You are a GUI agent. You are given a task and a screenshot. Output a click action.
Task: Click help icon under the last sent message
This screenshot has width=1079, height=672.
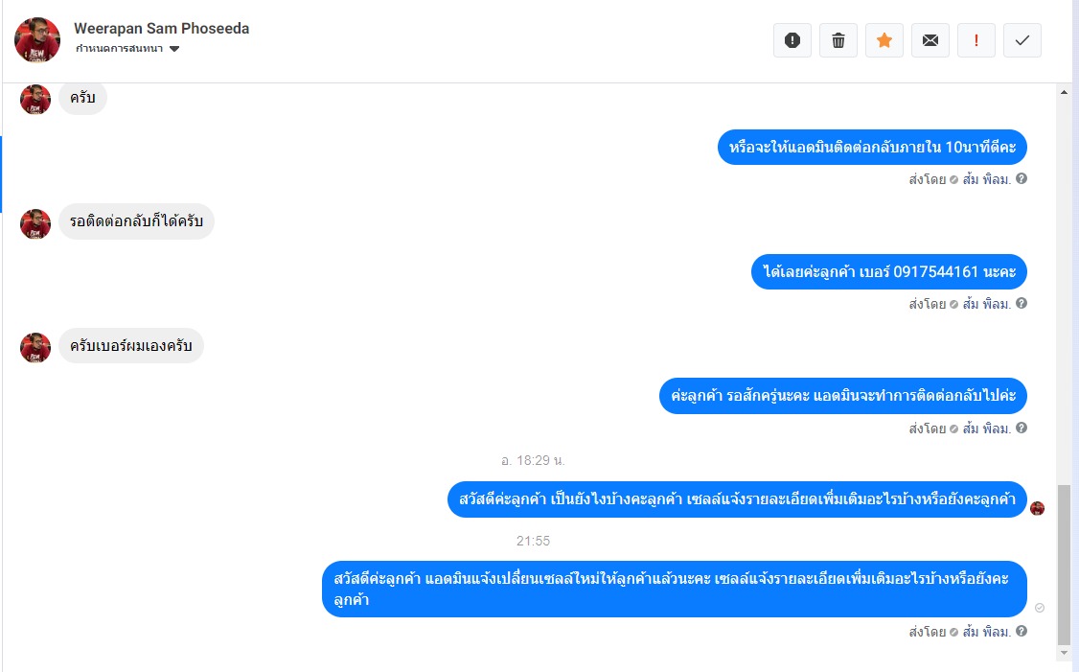click(1022, 632)
